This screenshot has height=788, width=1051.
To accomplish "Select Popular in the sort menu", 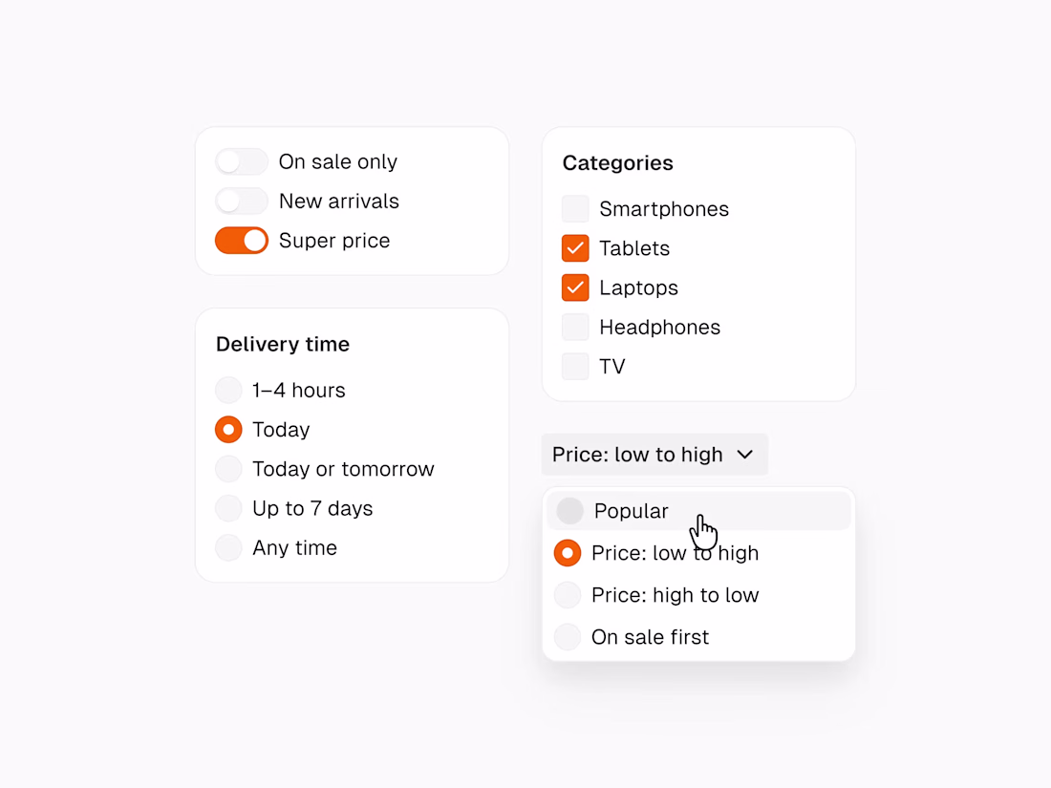I will [631, 511].
